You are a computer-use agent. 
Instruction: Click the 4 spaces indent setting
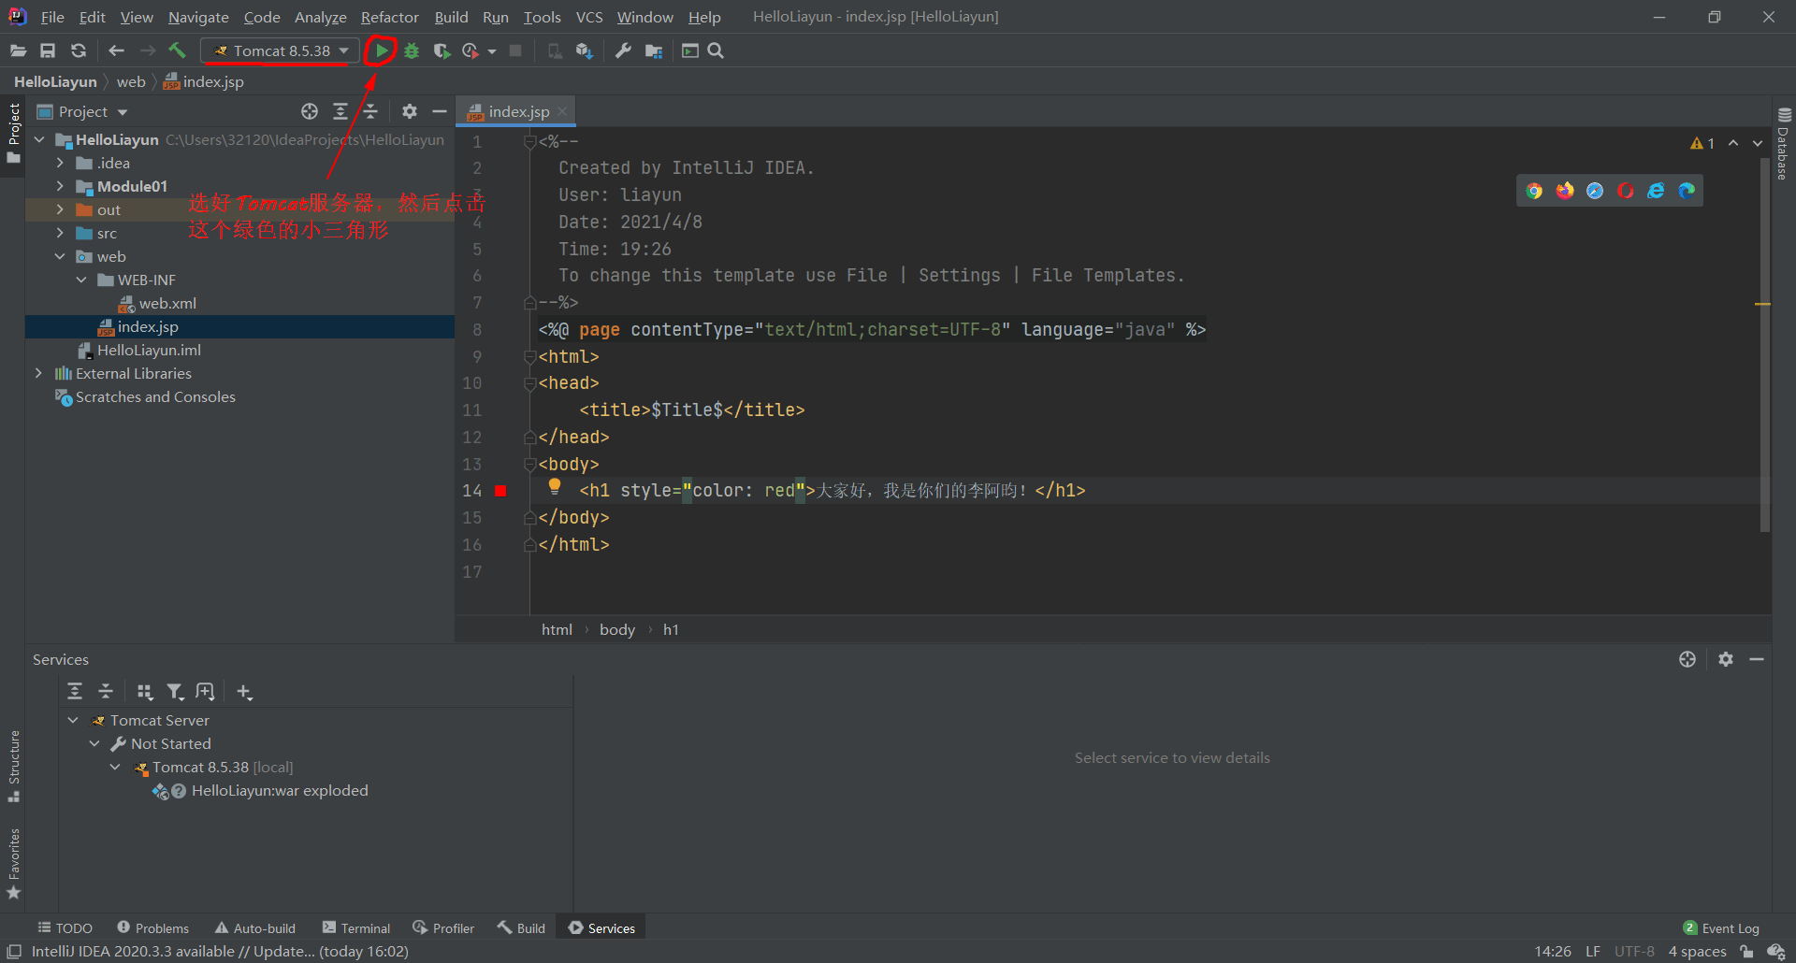tap(1697, 952)
